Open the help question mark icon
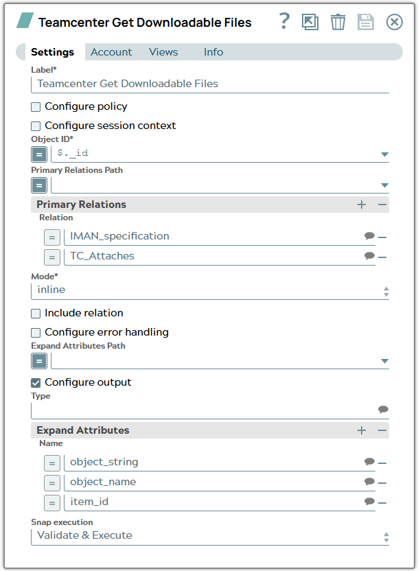The height and width of the screenshot is (571, 420). coord(285,21)
